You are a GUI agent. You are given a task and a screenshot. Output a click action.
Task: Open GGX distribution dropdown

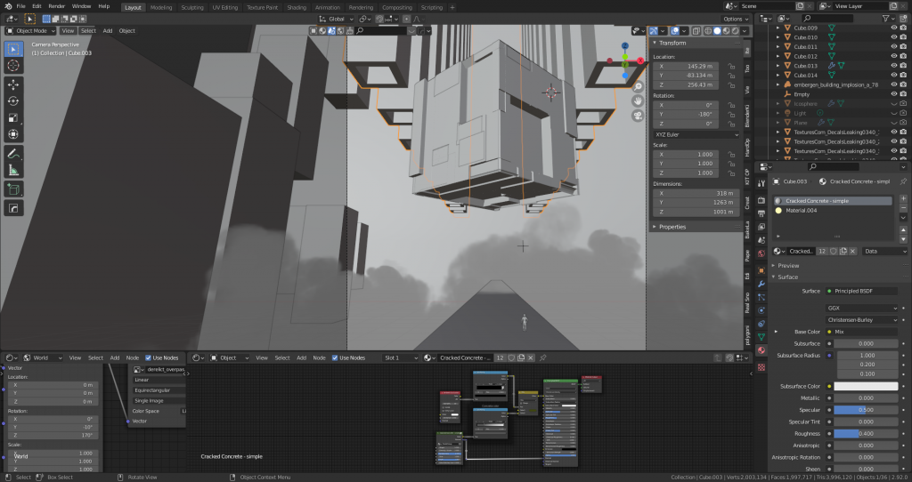862,309
